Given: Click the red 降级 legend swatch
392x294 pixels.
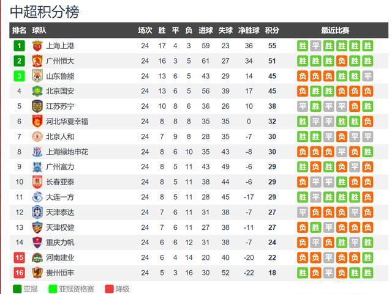Looking at the screenshot, I should 109,289.
